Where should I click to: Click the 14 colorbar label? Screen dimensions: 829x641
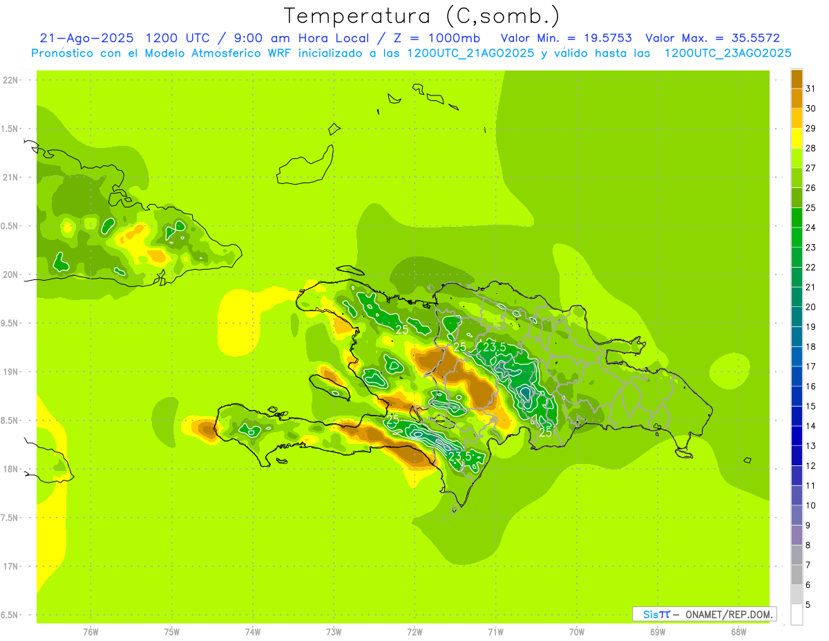click(810, 426)
